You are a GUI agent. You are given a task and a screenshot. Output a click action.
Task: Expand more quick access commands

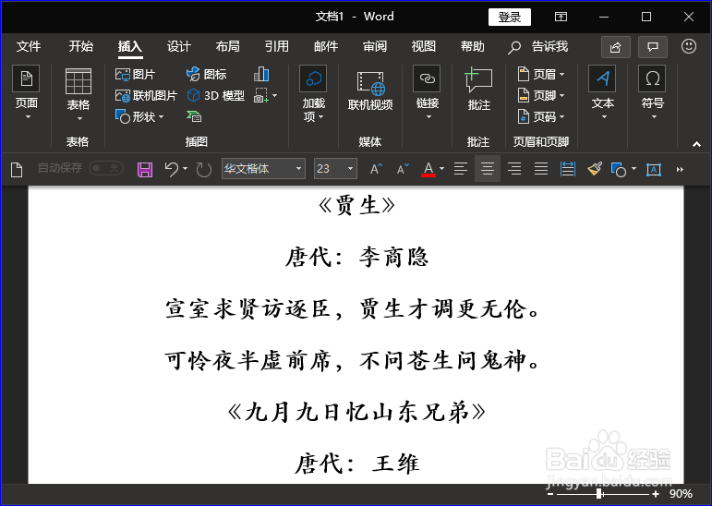pos(680,169)
